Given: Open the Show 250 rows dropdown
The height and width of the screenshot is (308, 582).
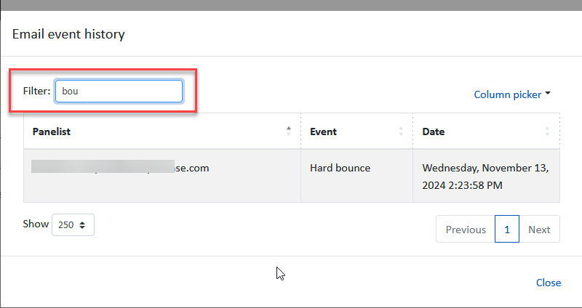Looking at the screenshot, I should (73, 225).
